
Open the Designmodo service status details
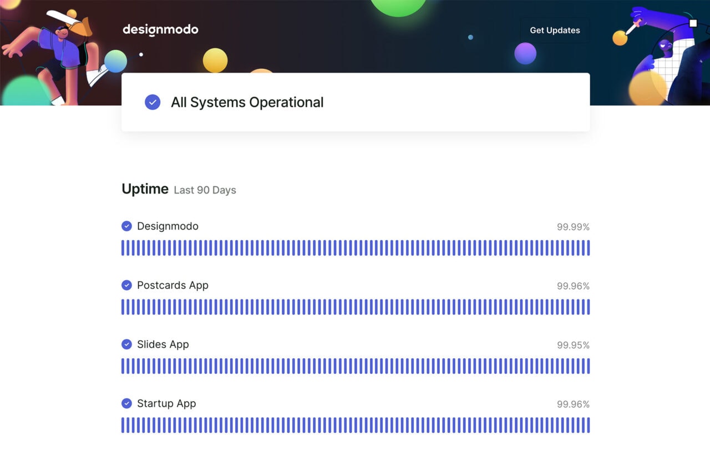[168, 226]
